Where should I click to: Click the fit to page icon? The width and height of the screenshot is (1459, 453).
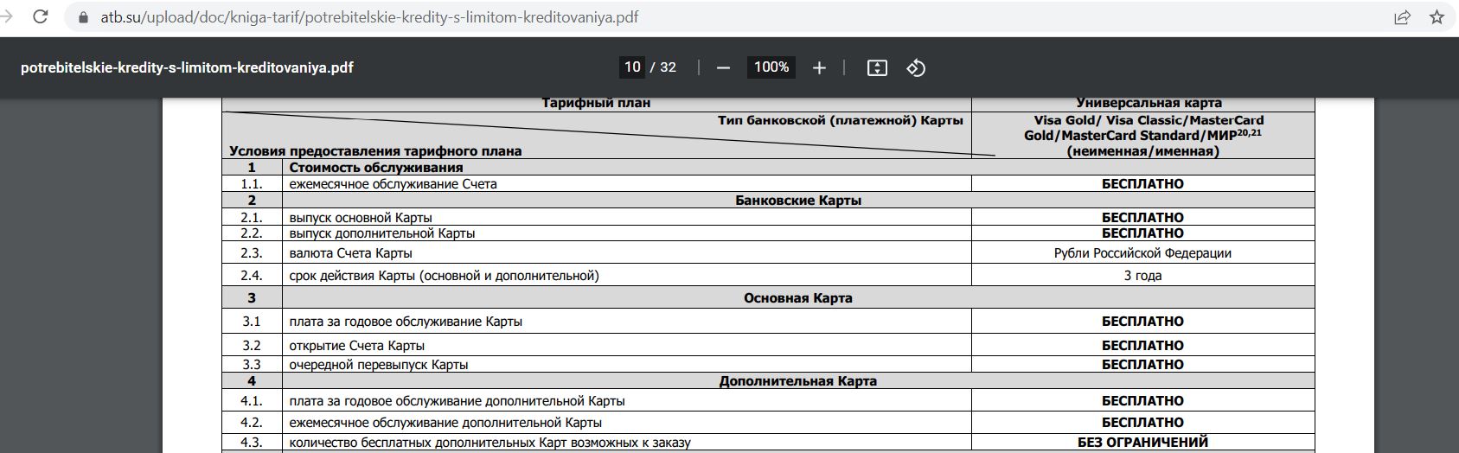pos(877,67)
